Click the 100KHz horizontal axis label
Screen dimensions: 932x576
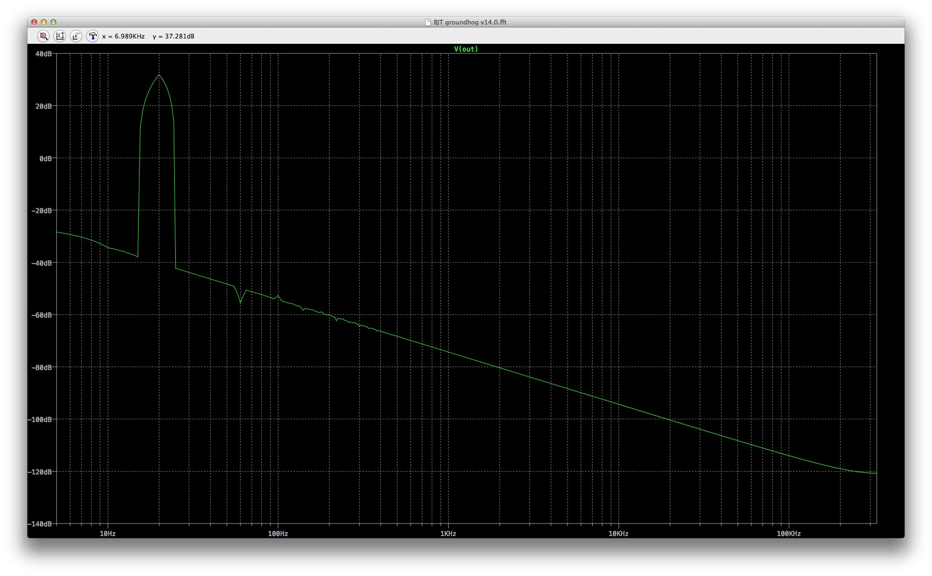click(x=789, y=534)
